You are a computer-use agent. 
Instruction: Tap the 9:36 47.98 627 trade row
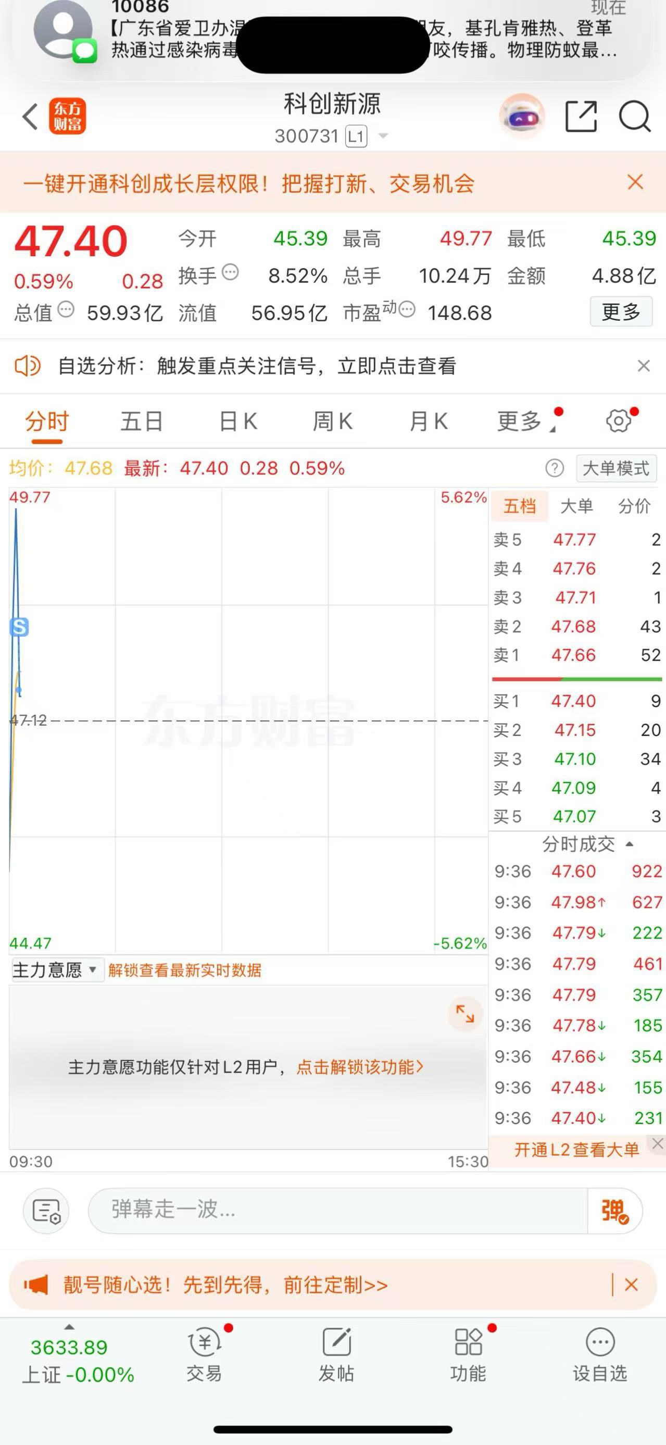tap(578, 902)
